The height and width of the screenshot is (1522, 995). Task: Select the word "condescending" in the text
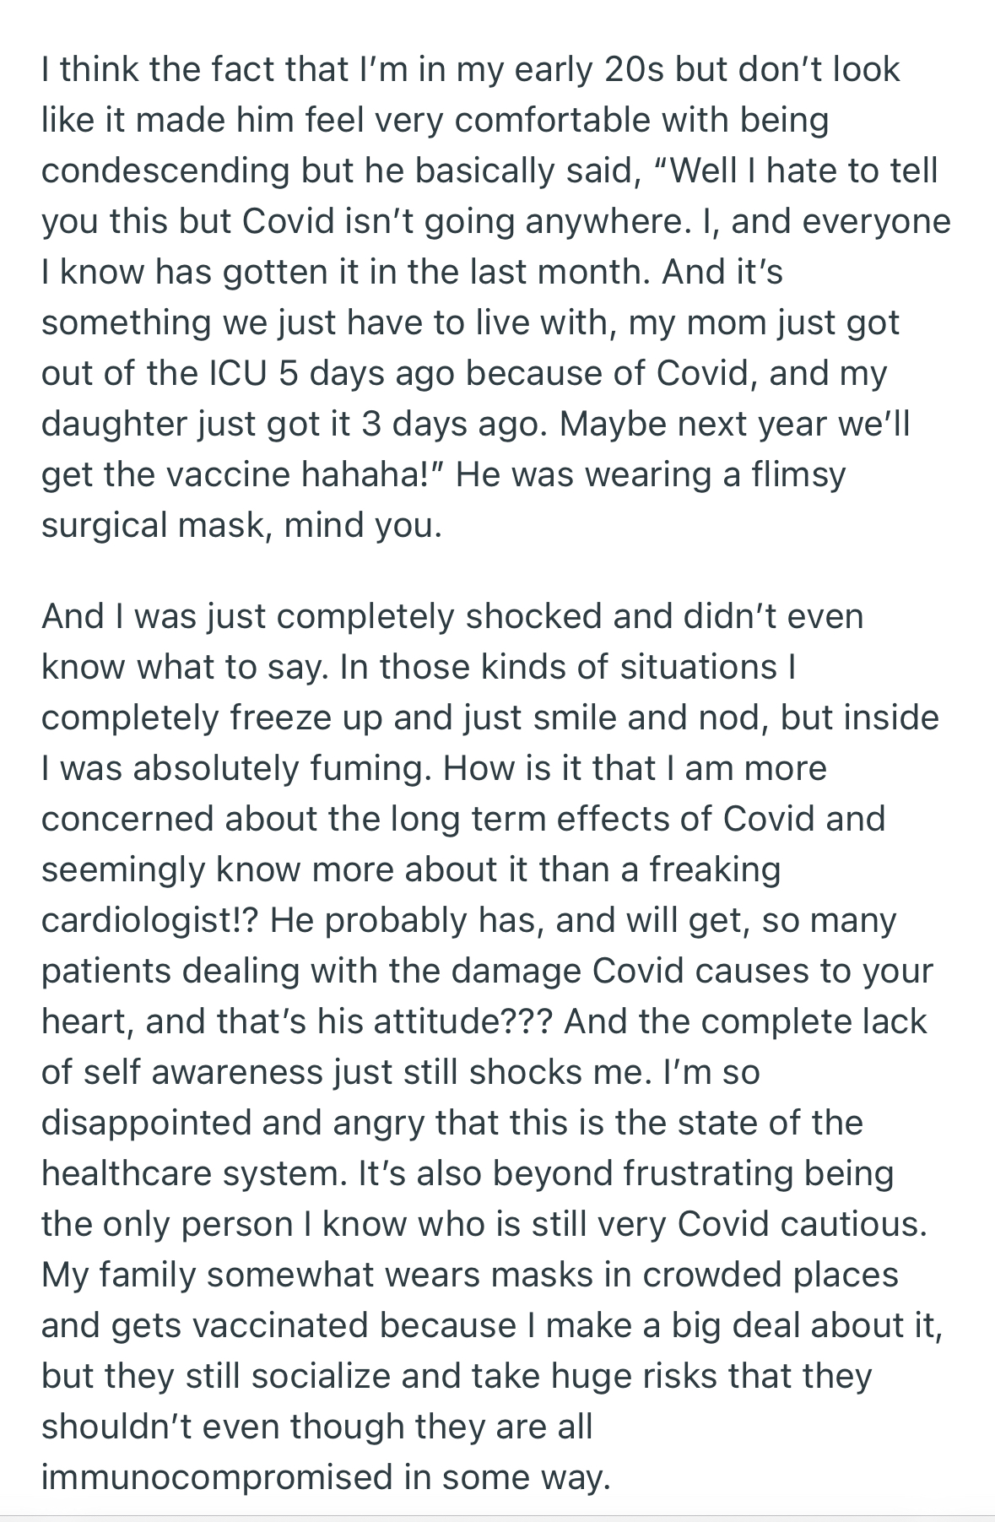pos(166,171)
